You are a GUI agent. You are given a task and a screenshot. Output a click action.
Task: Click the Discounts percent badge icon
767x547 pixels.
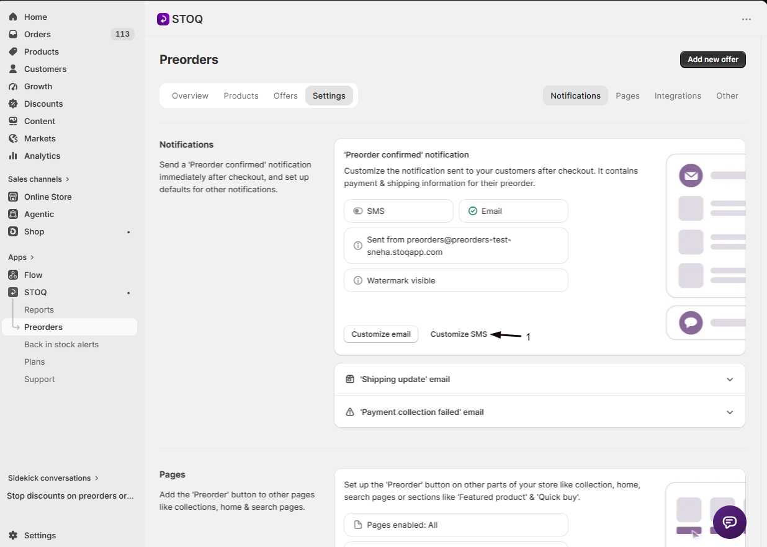13,104
